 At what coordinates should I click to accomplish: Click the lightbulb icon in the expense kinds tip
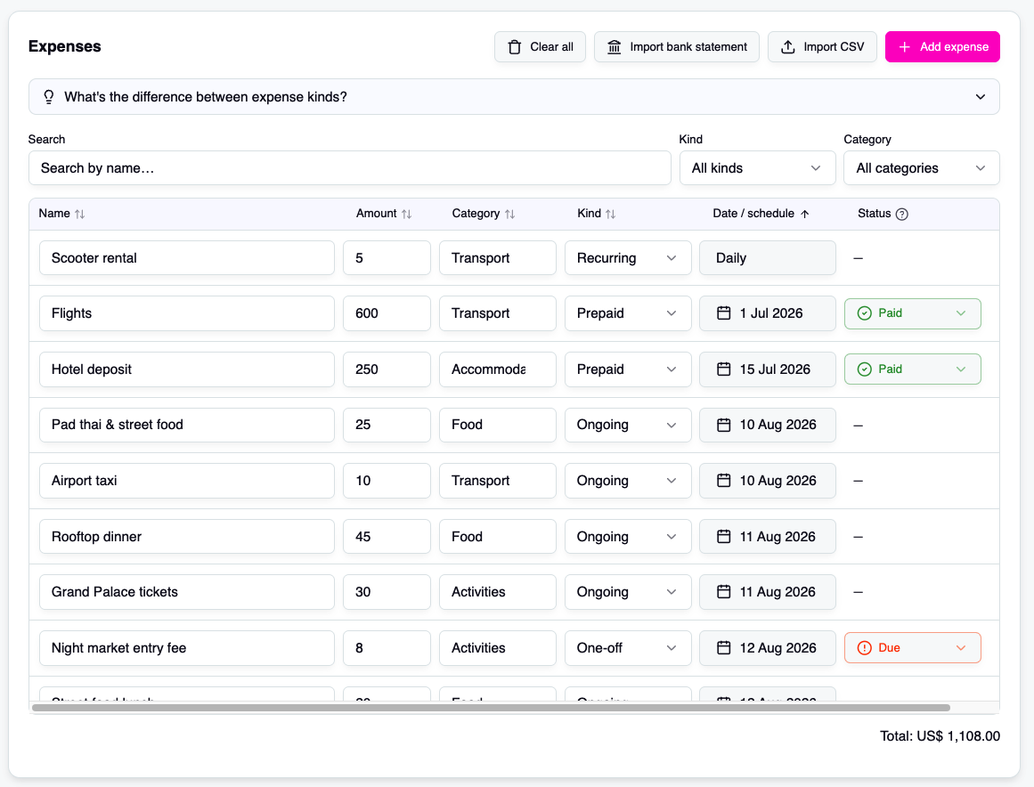pyautogui.click(x=49, y=97)
